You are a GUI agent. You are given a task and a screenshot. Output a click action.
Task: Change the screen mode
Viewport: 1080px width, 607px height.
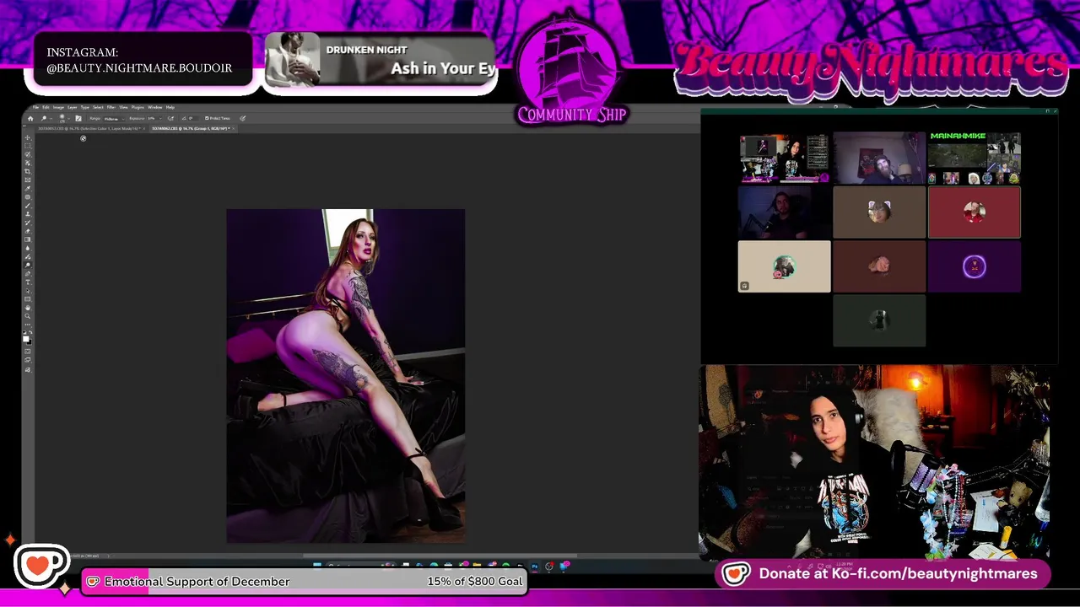click(28, 360)
